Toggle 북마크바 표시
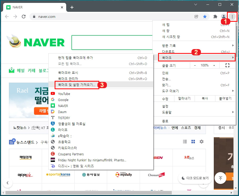The image size is (239, 196). pos(101,73)
